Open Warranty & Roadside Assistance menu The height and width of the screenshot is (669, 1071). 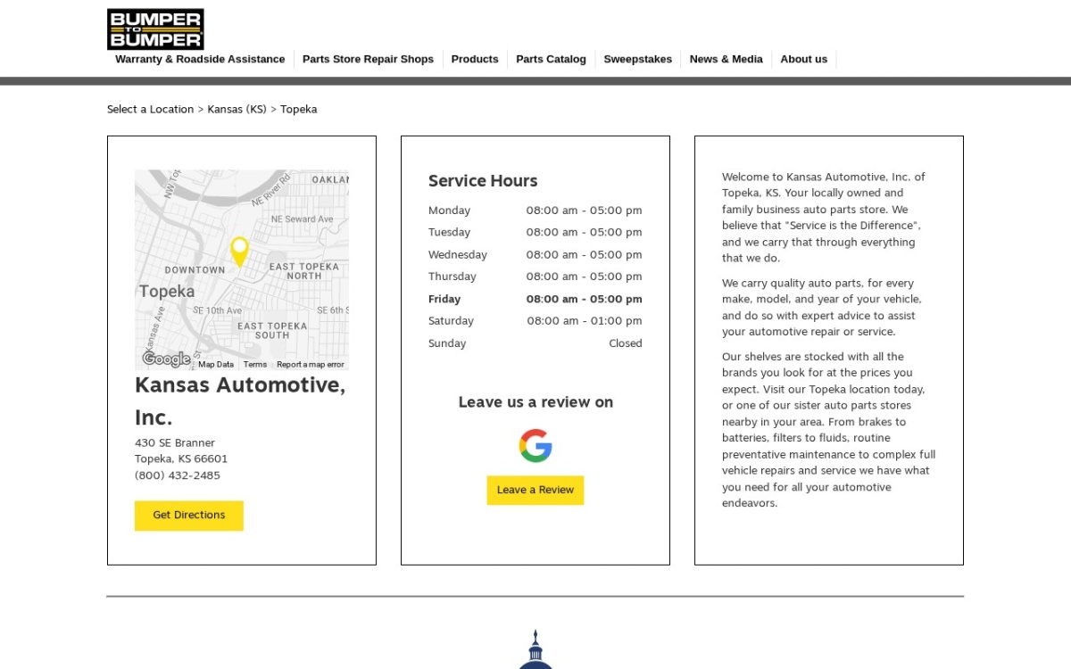point(200,59)
